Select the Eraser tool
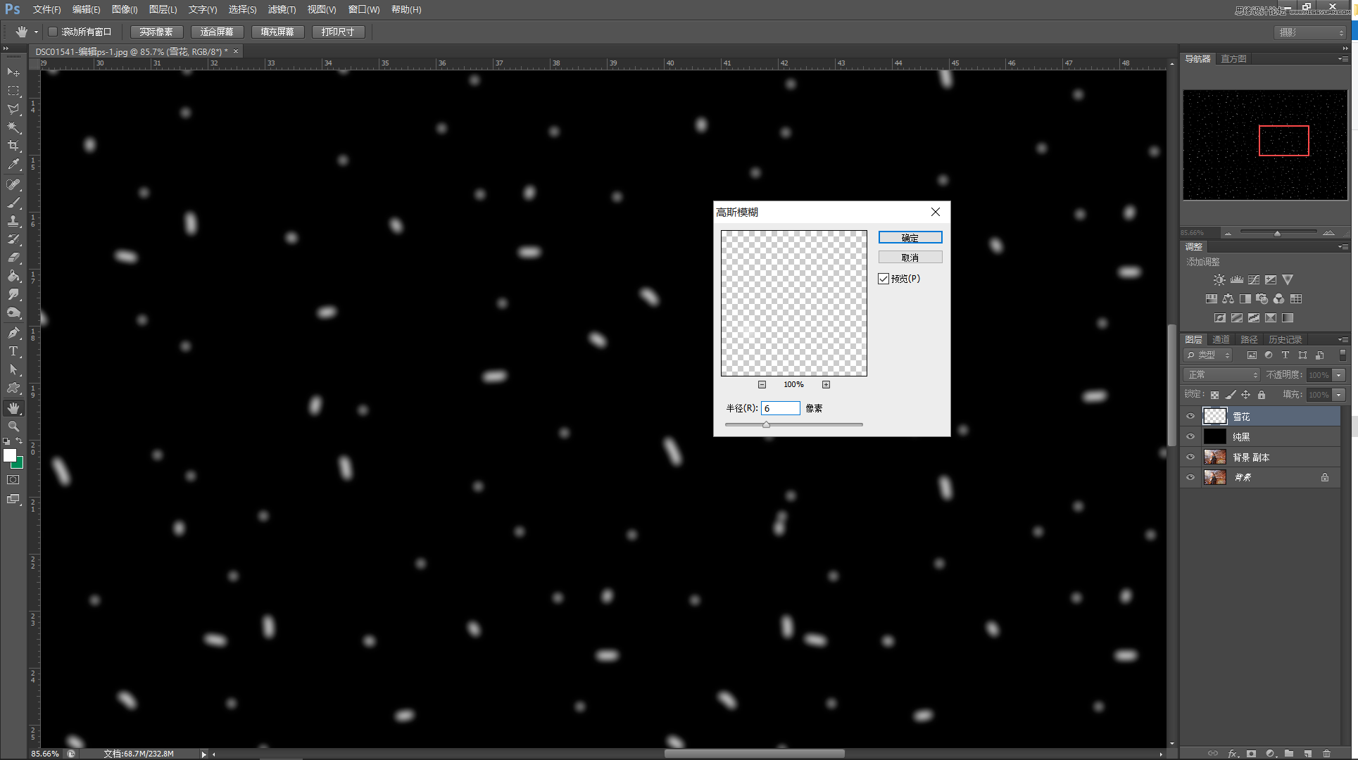 pos(13,258)
